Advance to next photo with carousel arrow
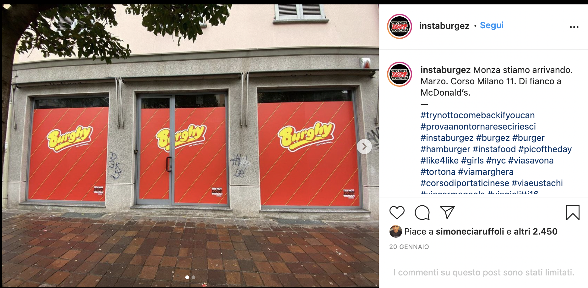 click(x=364, y=147)
